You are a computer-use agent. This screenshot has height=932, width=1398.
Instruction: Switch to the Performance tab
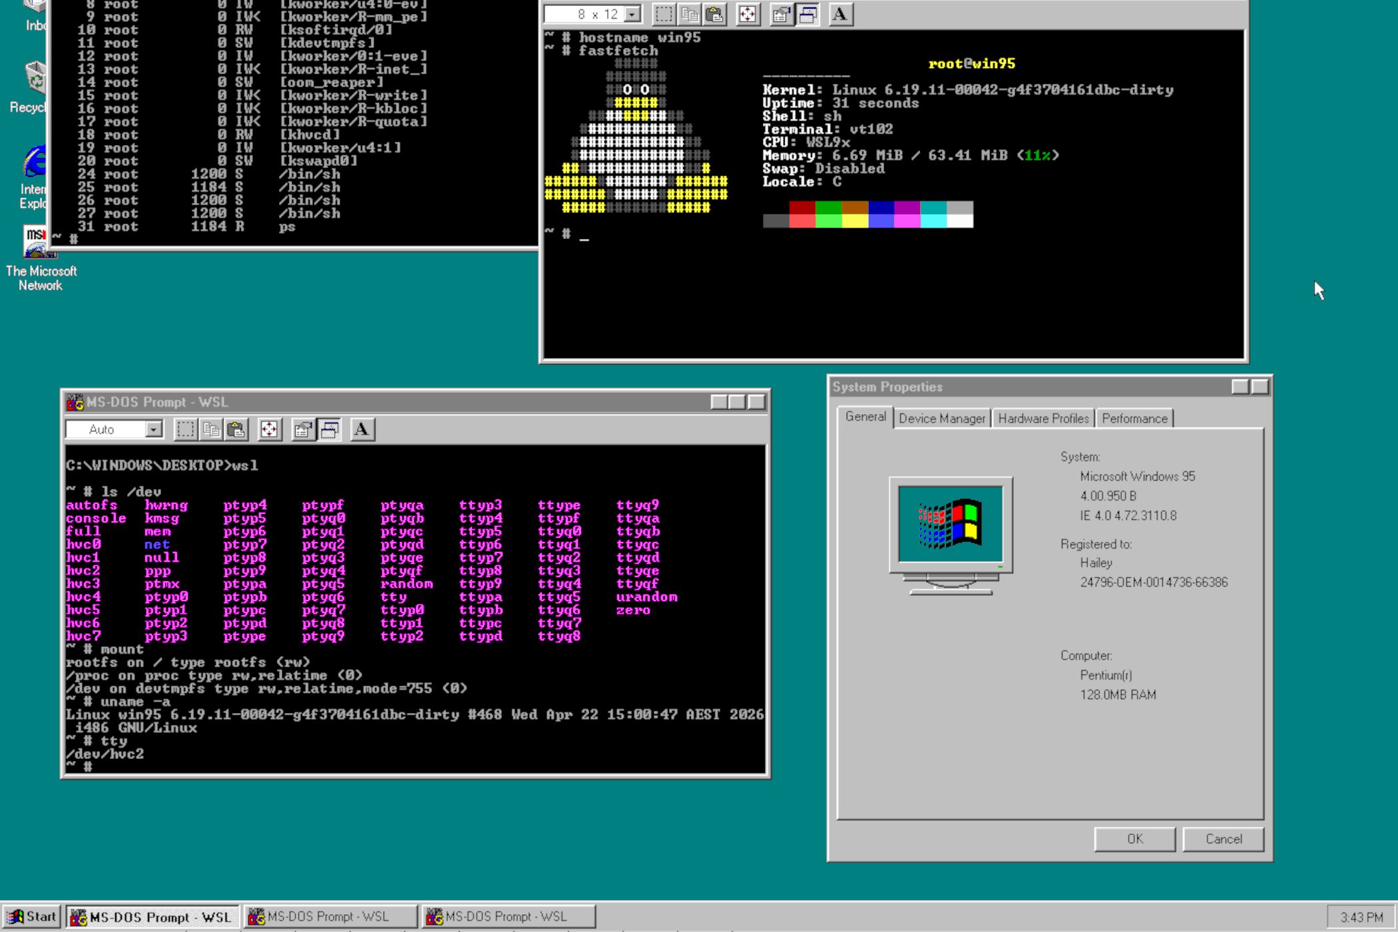pos(1134,418)
